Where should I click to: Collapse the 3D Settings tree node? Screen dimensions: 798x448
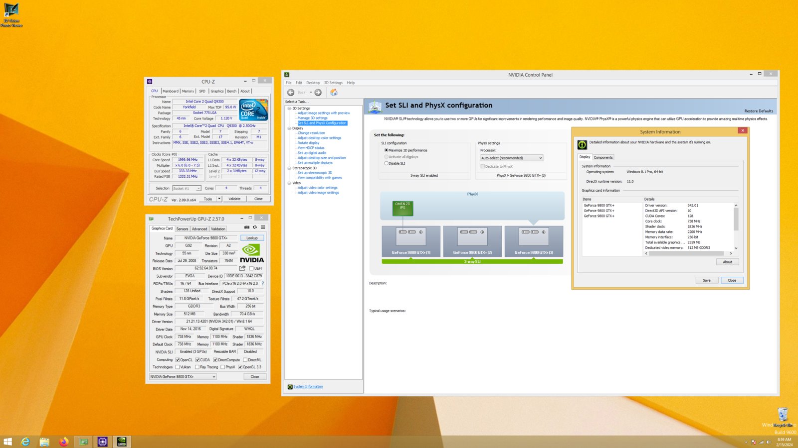tap(289, 108)
